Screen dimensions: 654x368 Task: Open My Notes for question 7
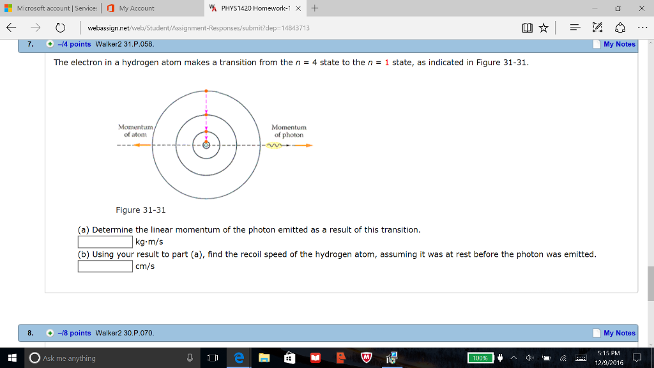click(614, 44)
